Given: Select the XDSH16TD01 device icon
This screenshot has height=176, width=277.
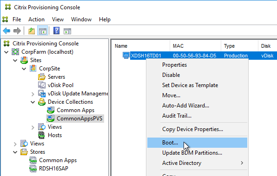Looking at the screenshot, I should (x=126, y=56).
